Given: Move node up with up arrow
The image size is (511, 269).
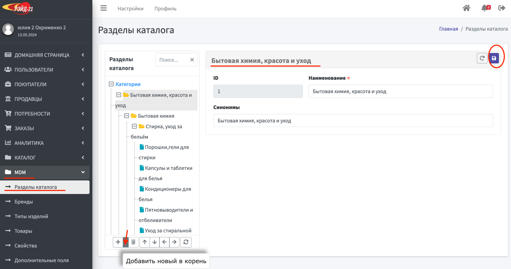Looking at the screenshot, I should click(145, 242).
